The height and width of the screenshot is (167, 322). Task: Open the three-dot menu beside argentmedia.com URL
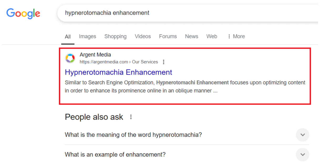coord(163,62)
